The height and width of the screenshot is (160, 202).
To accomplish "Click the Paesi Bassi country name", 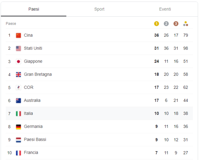I will tap(35, 140).
